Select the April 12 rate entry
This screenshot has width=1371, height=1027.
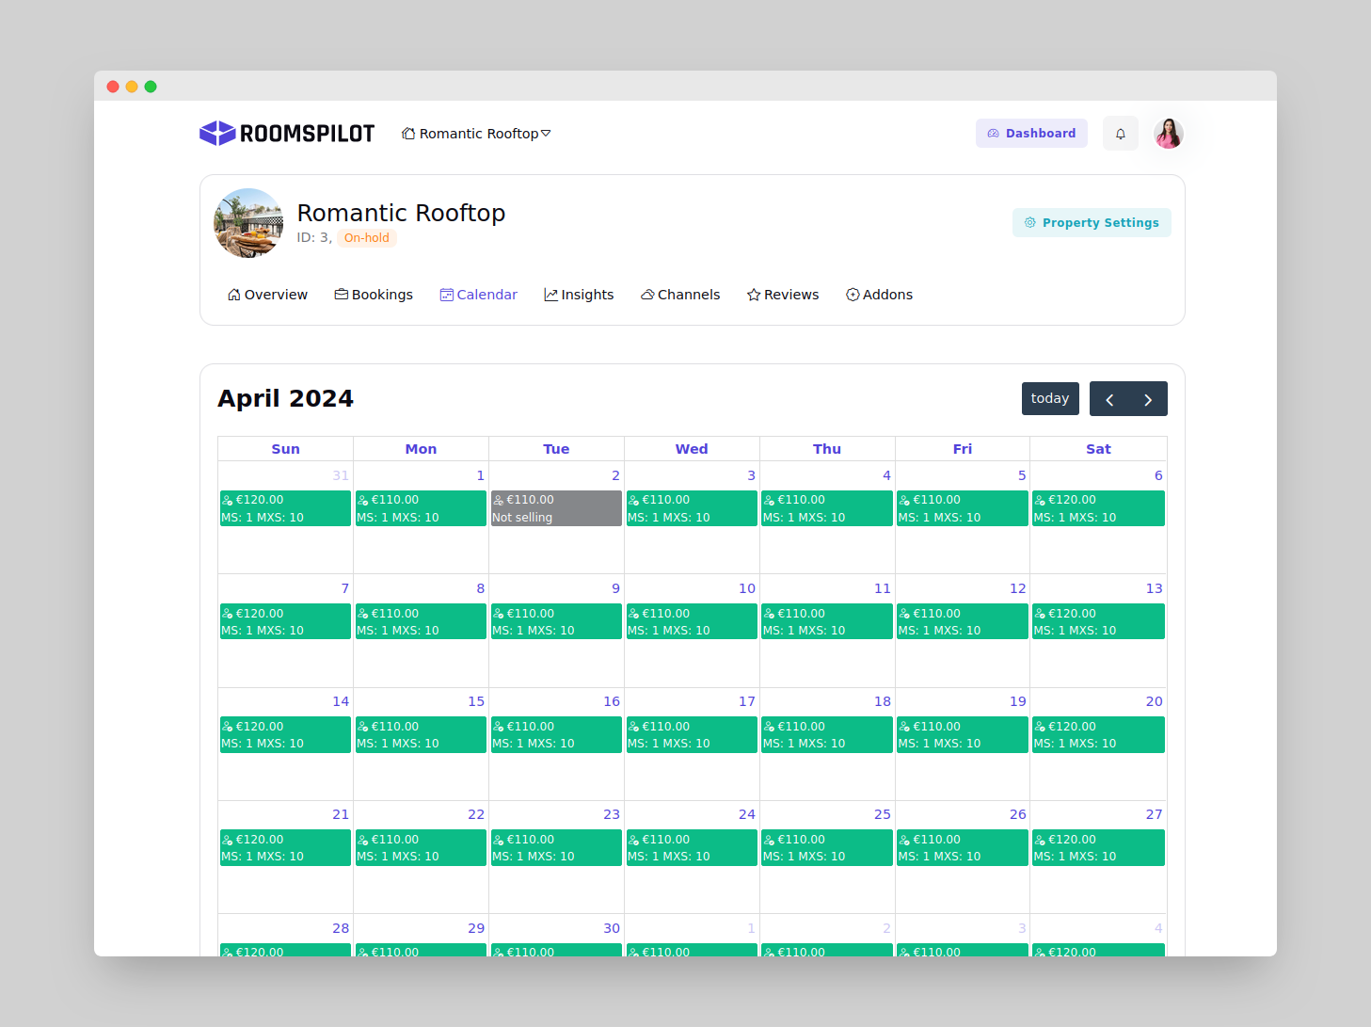coord(963,621)
